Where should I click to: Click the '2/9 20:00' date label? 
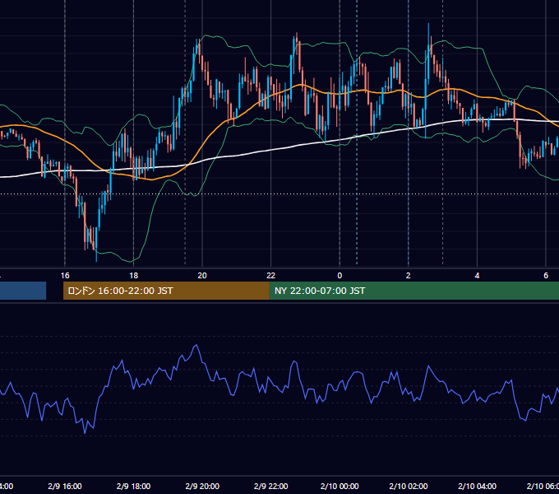[202, 486]
